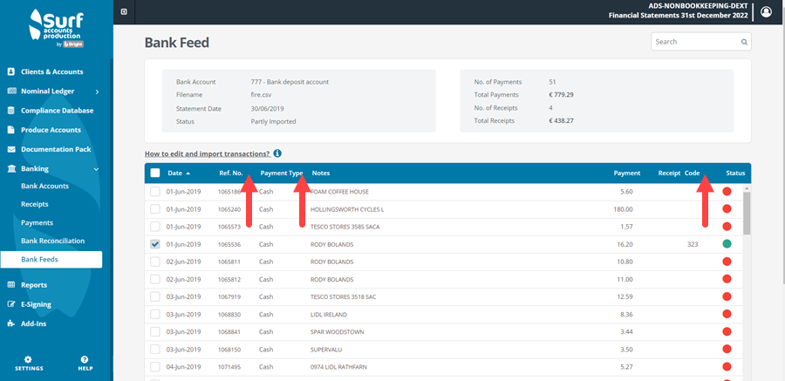Open the user profile icon
Viewport: 785px width, 381px height.
tap(766, 11)
